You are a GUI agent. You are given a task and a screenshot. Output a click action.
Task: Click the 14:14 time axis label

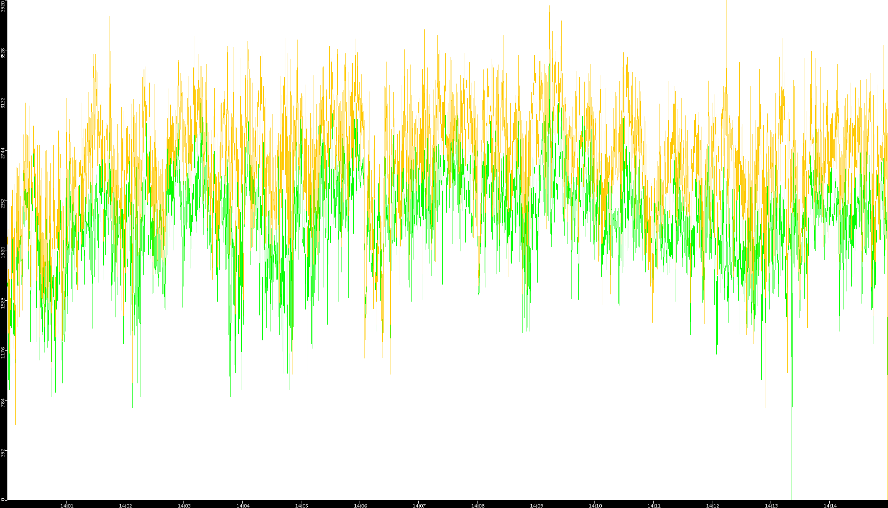[830, 506]
